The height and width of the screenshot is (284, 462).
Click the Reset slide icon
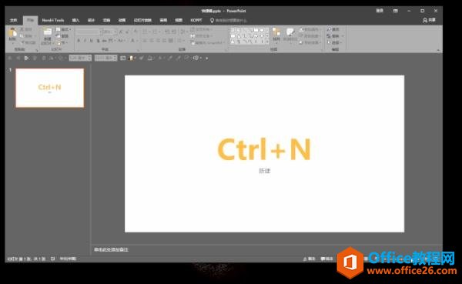click(x=58, y=36)
